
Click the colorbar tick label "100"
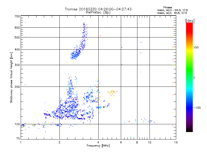coord(196,48)
